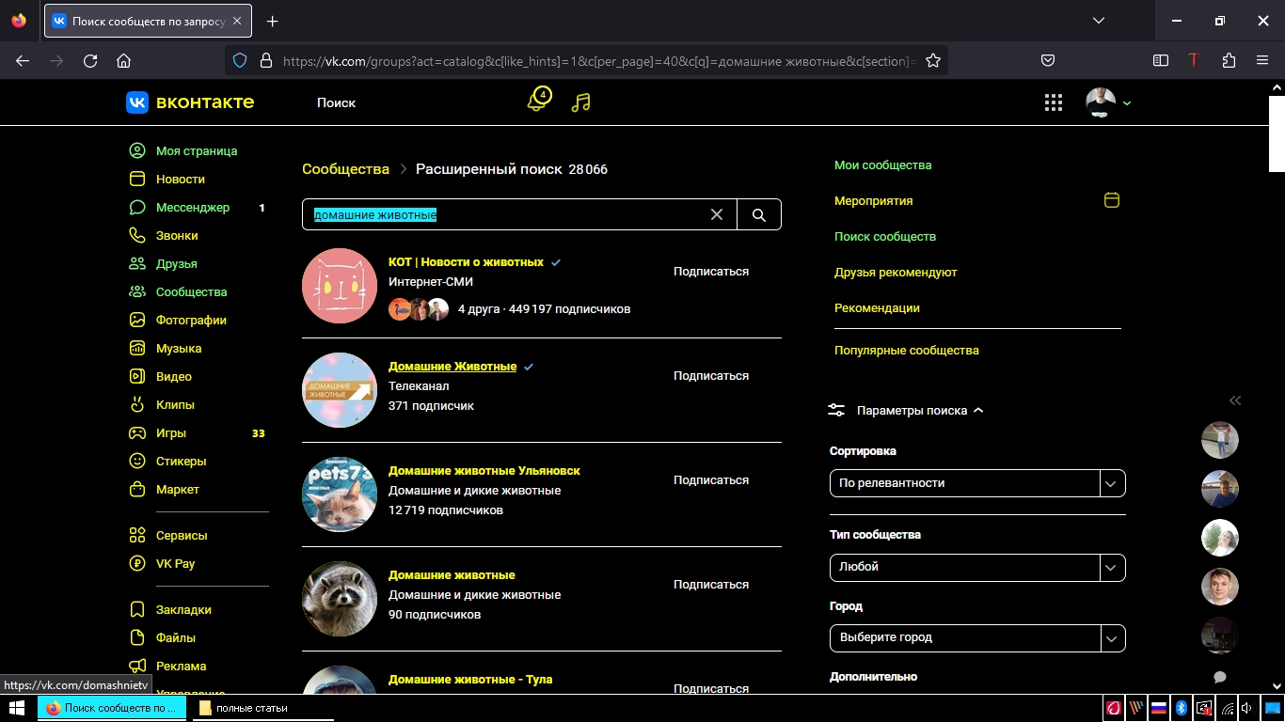The height and width of the screenshot is (722, 1285).
Task: Click the site padlock icon
Action: point(265,60)
